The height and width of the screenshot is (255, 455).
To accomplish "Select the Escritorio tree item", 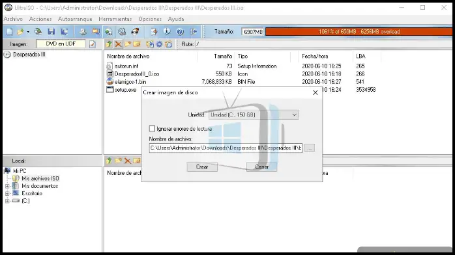I will pos(32,193).
